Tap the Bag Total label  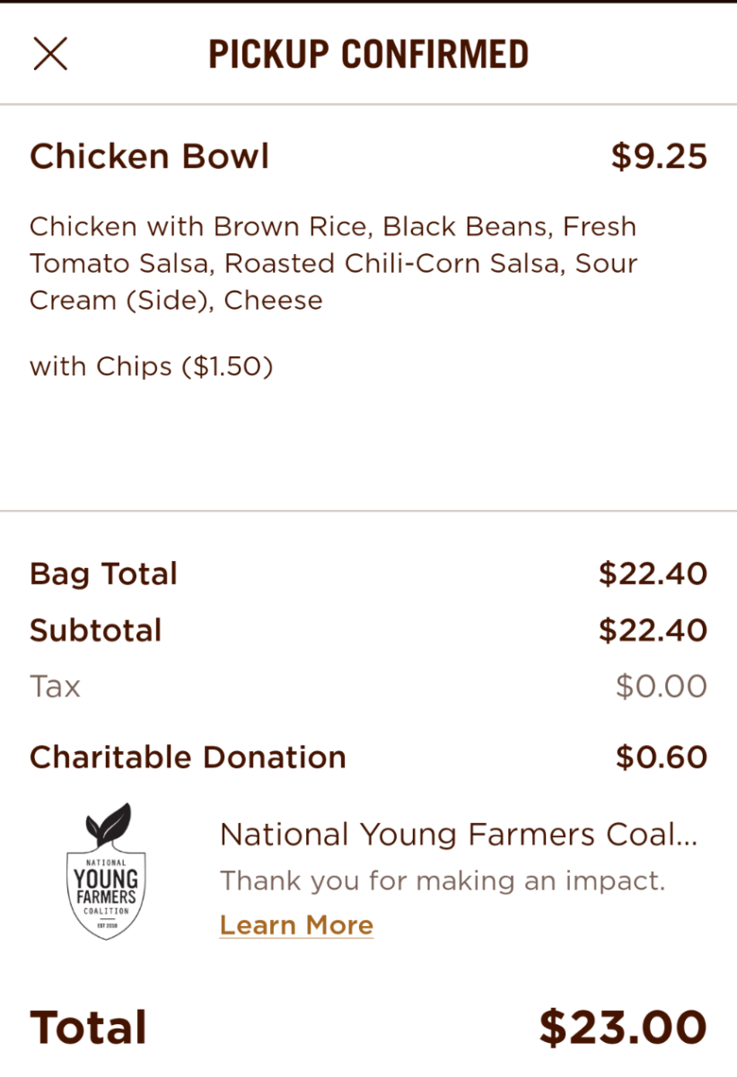(103, 574)
